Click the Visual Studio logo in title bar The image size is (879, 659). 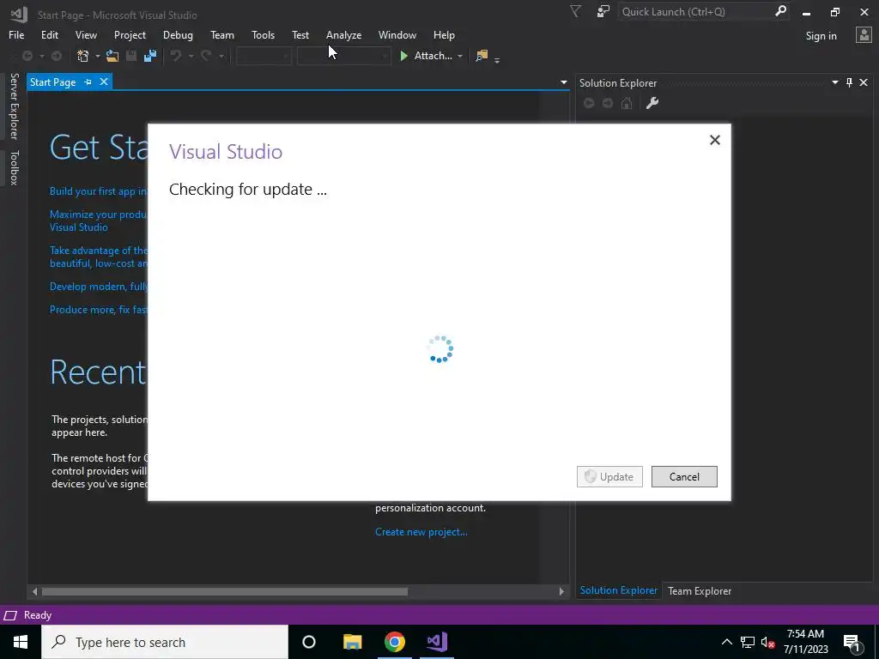[x=19, y=14]
